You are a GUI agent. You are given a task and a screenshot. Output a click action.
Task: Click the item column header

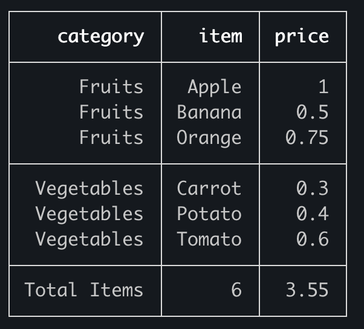point(221,37)
